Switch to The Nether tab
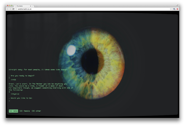 pyautogui.click(x=22, y=6)
